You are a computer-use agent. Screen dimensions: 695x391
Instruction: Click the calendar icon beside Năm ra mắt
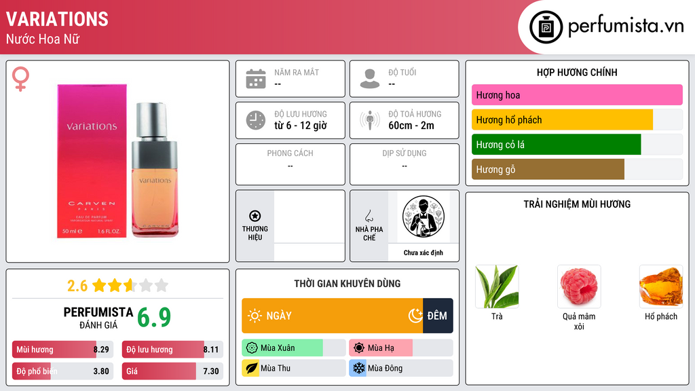pyautogui.click(x=256, y=79)
